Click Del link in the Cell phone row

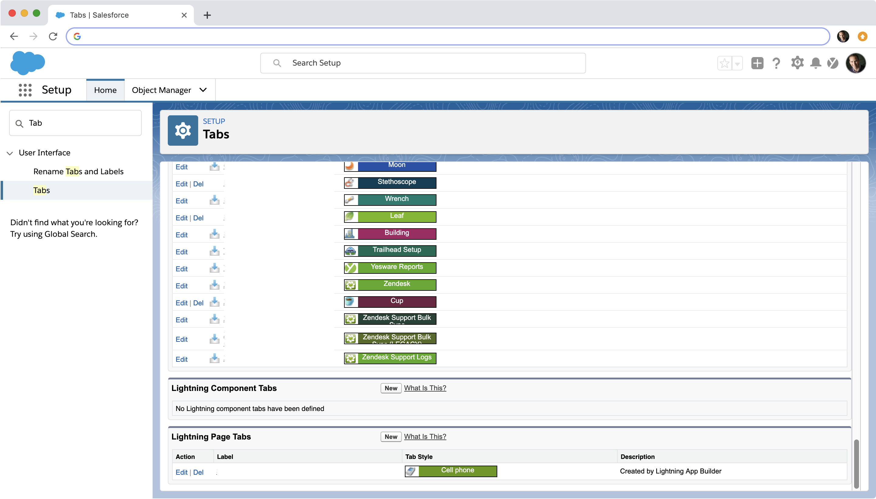(x=198, y=472)
